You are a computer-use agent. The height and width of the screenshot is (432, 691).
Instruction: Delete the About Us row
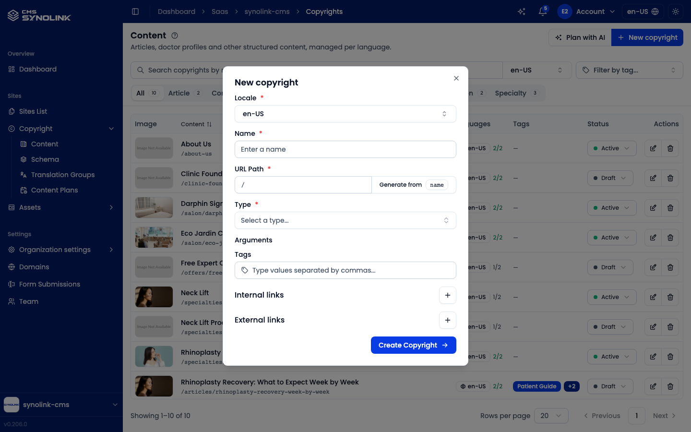pyautogui.click(x=670, y=148)
